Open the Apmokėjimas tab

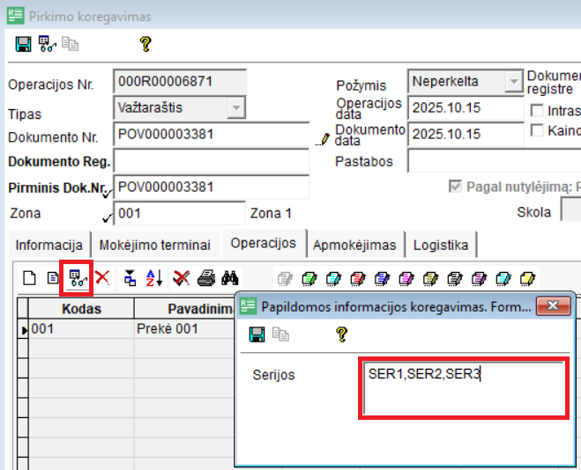tap(356, 245)
